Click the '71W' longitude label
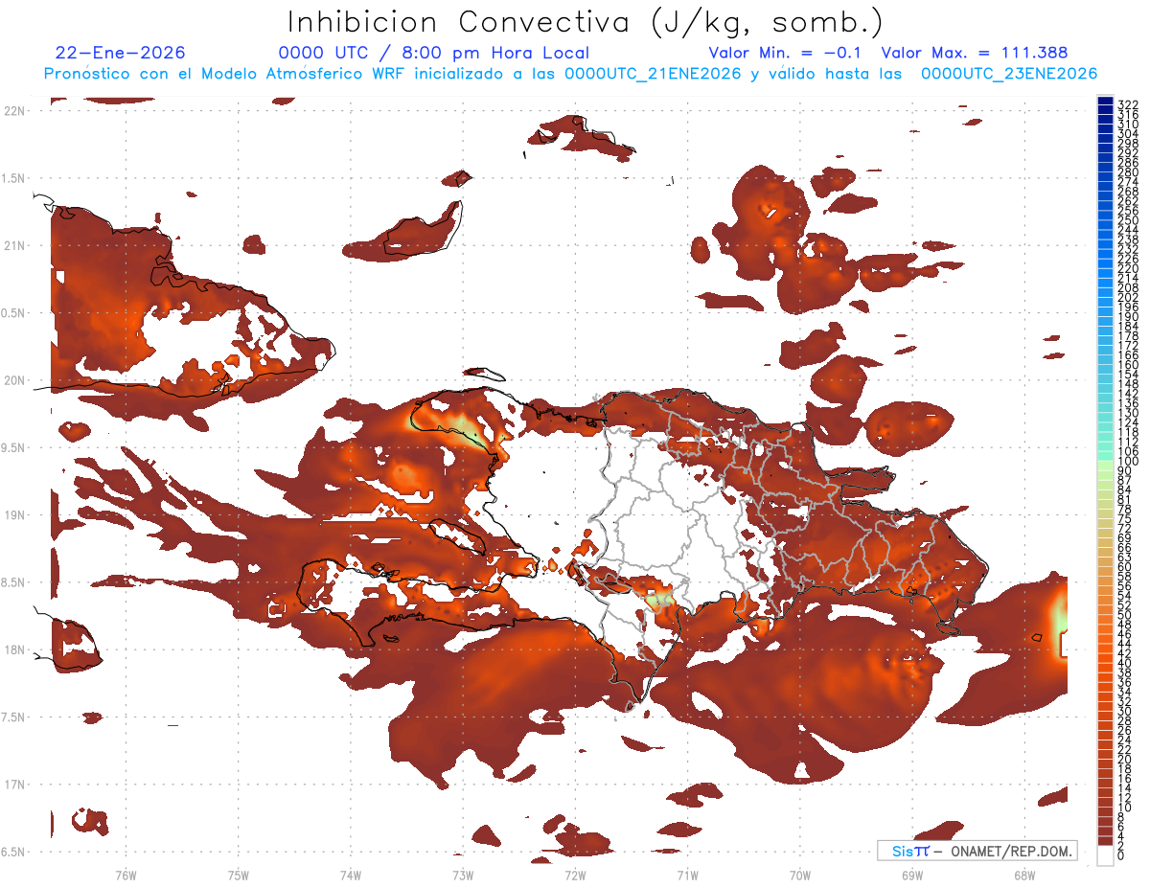 tap(687, 876)
